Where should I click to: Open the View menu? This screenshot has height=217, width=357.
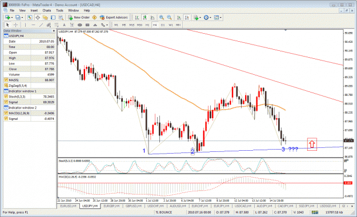tap(22, 10)
